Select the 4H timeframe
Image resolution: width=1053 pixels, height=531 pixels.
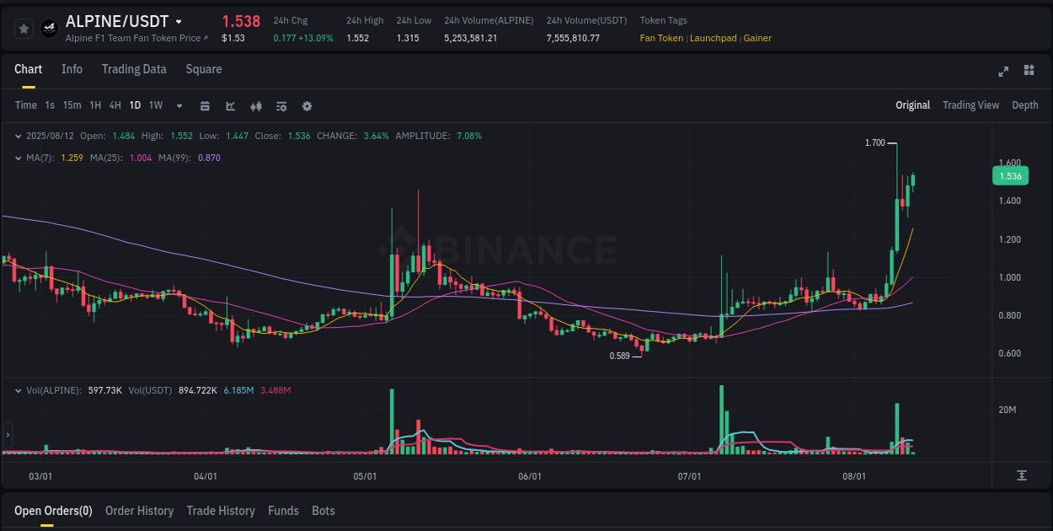115,105
